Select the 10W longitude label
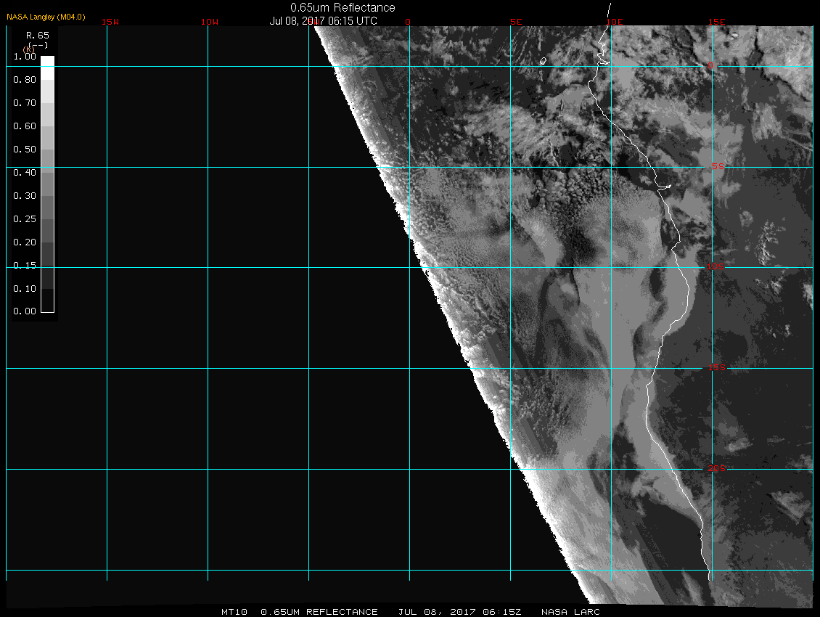 [210, 22]
